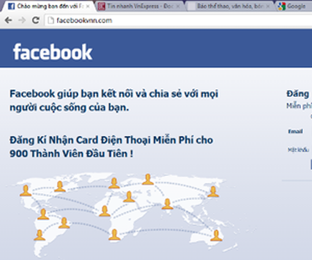Click the VnExpress tab favicon

(102, 6)
